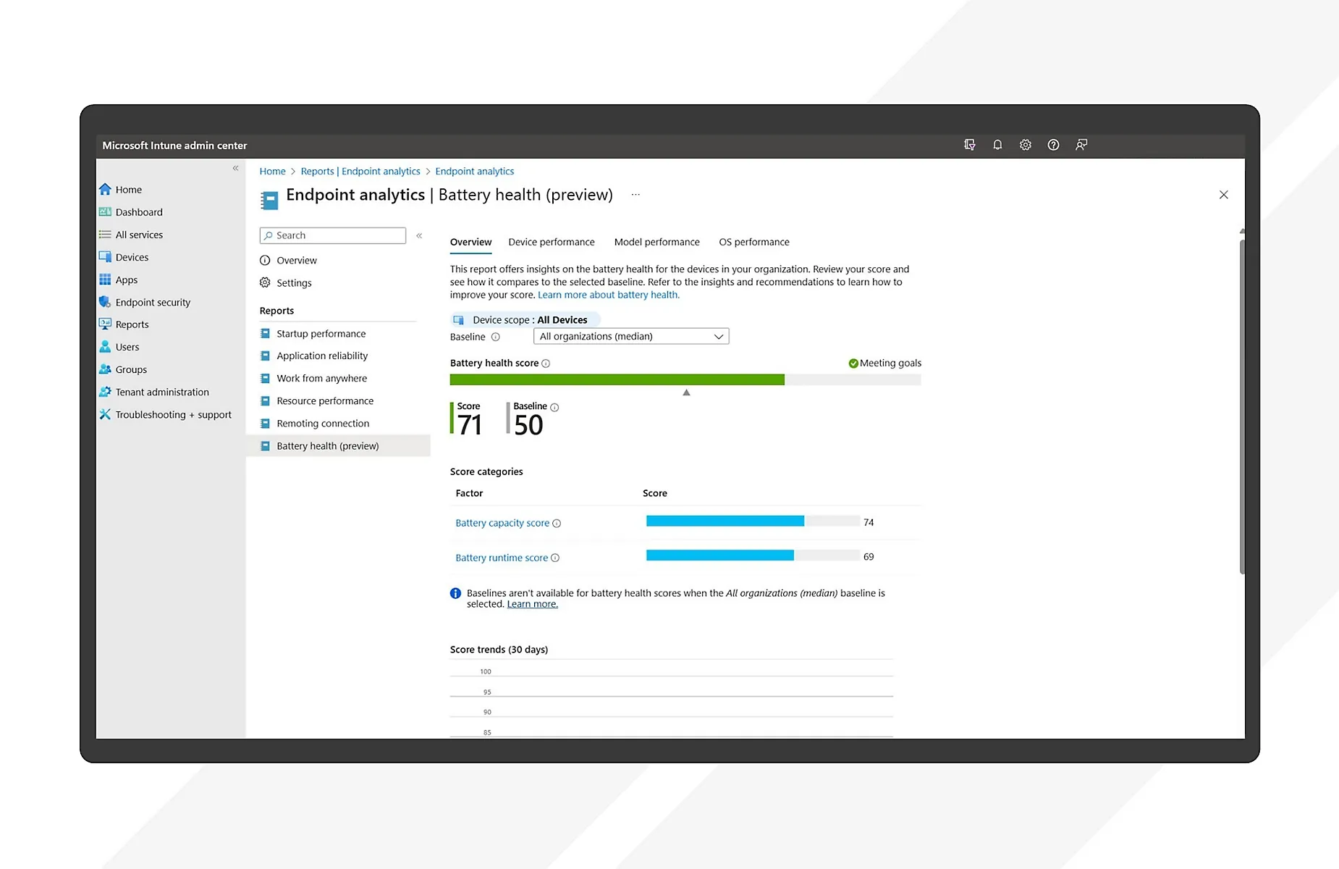Click the Settings gear icon in blade menu
This screenshot has height=869, width=1339.
pos(265,283)
